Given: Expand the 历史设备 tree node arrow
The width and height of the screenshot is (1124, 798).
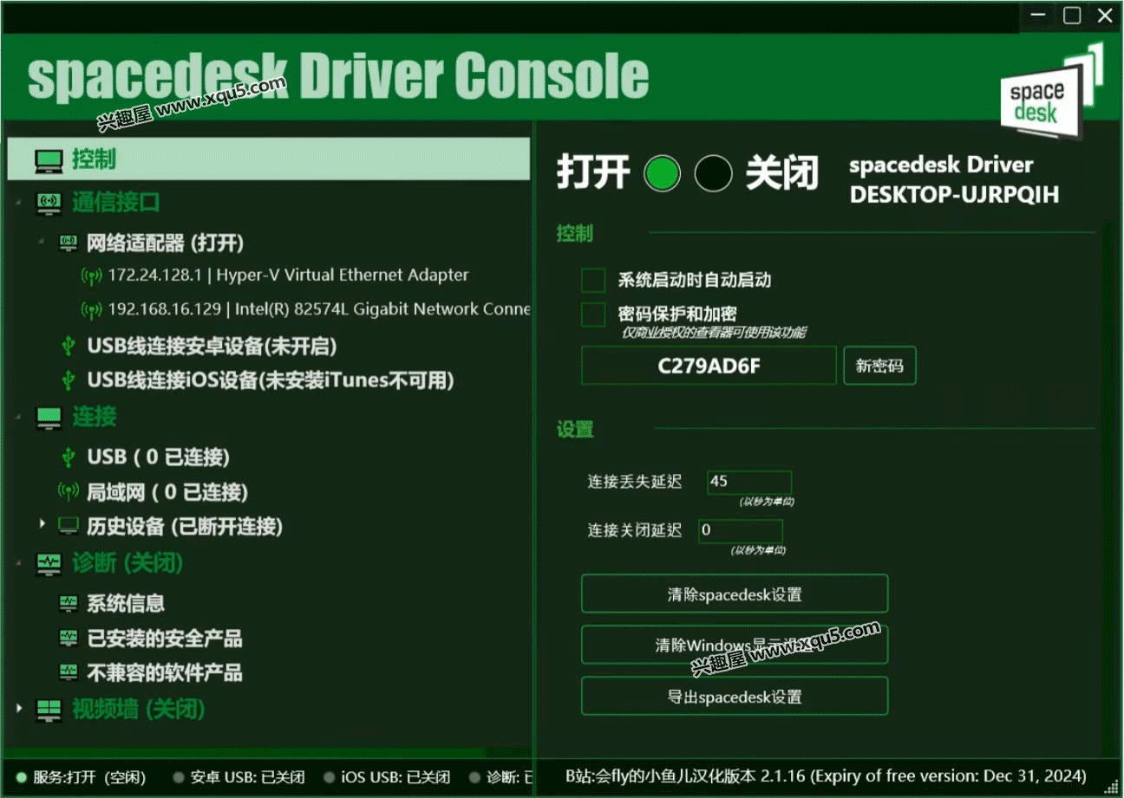Looking at the screenshot, I should 42,524.
